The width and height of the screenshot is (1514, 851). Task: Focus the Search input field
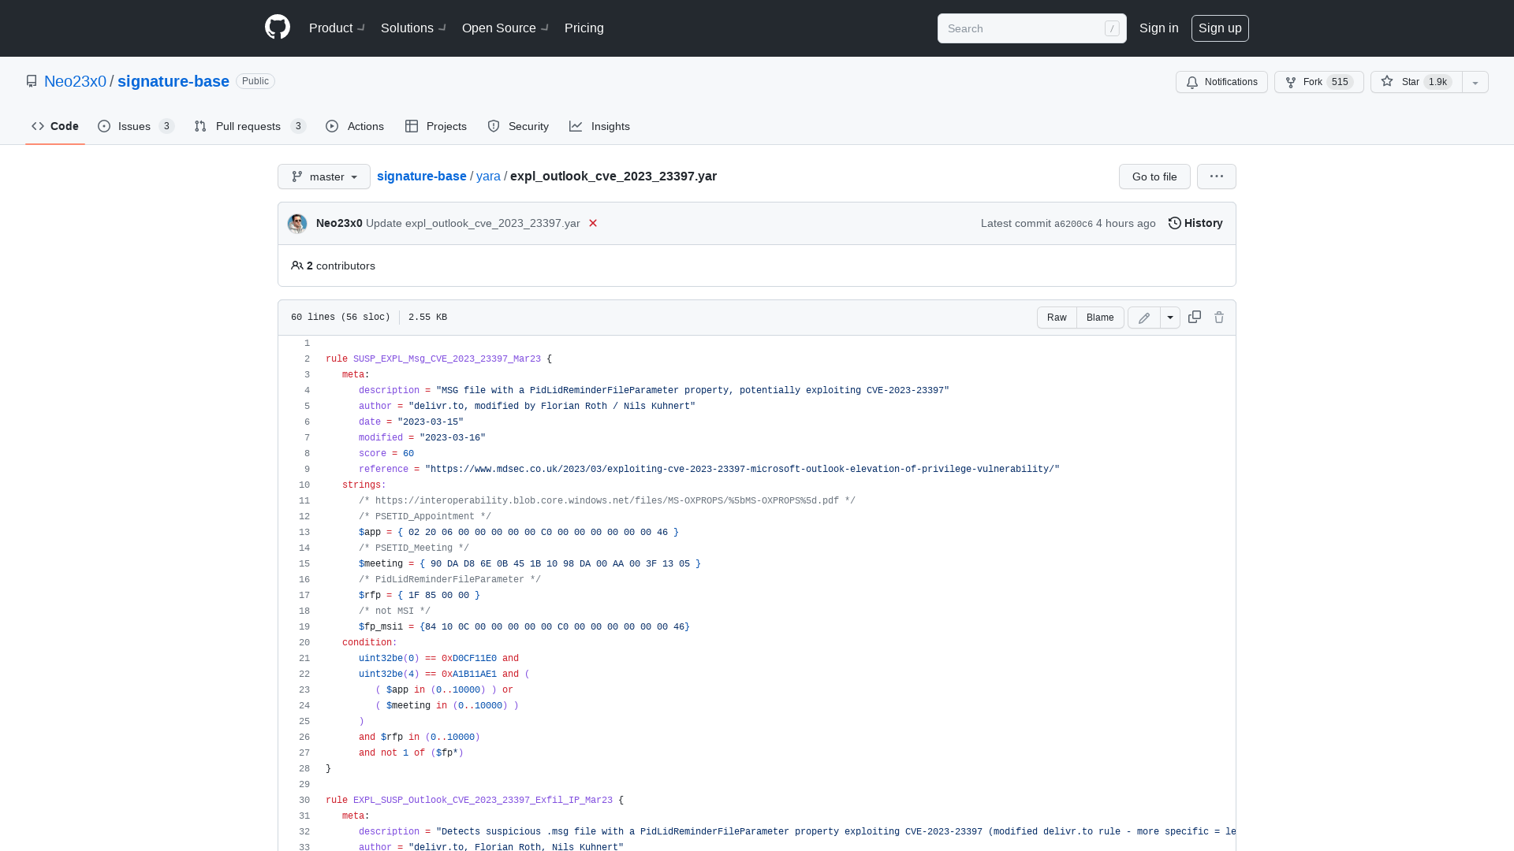point(1031,28)
